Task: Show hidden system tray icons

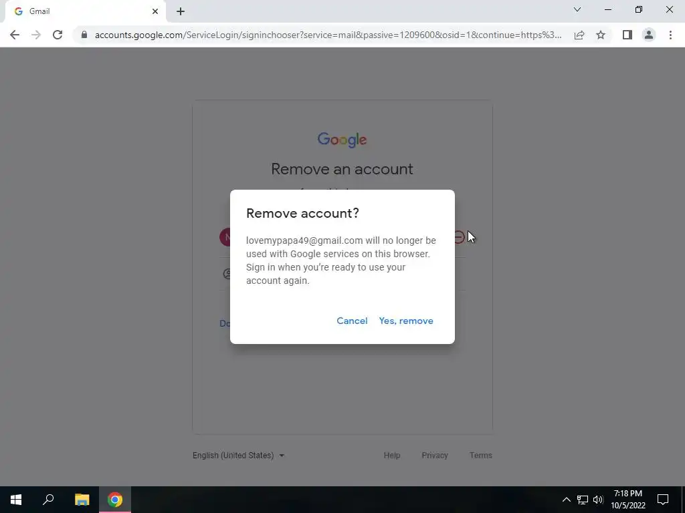Action: pyautogui.click(x=566, y=500)
